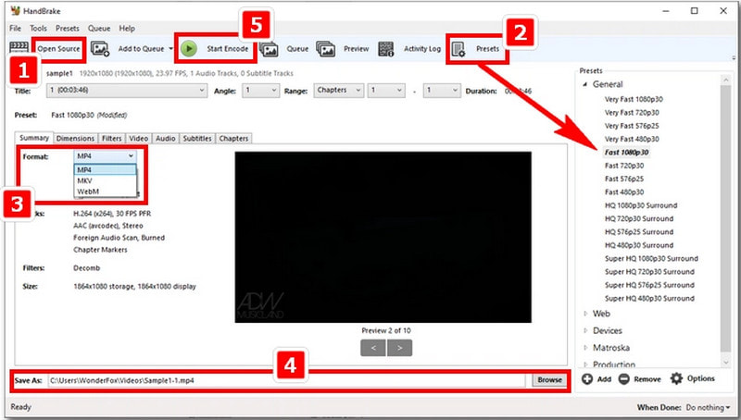Show the next preview image

(399, 348)
